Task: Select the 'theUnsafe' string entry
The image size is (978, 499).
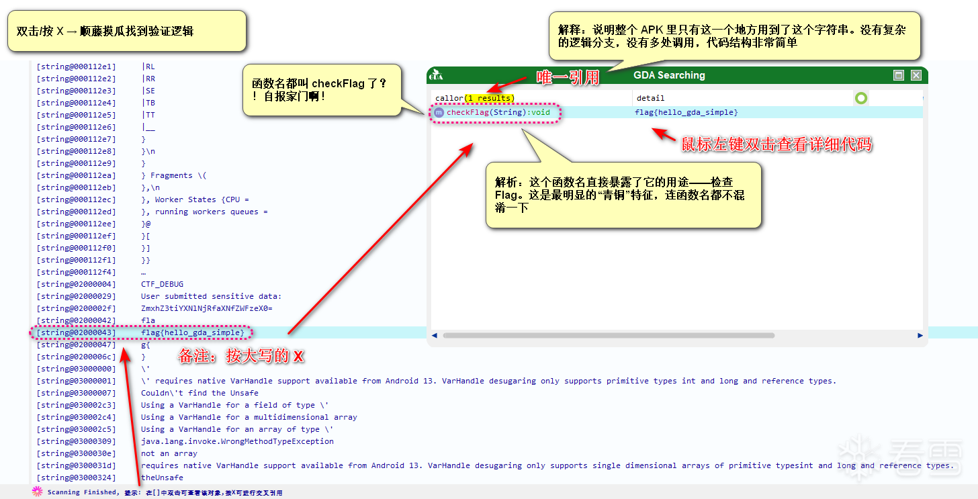Action: [x=162, y=478]
